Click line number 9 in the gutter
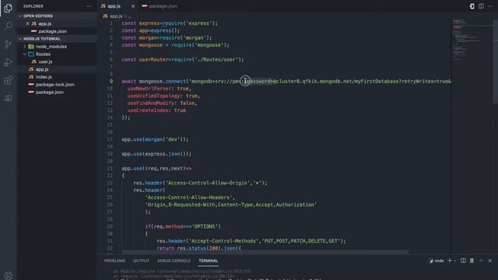 pos(111,81)
